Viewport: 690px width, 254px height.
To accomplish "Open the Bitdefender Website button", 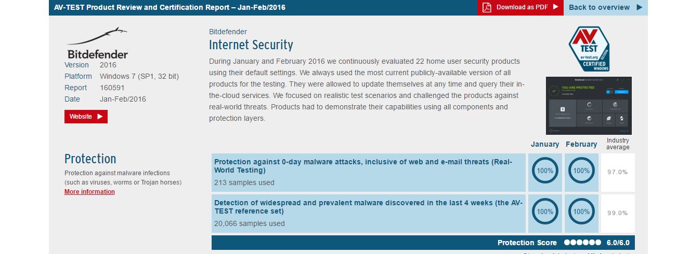I will click(x=86, y=117).
